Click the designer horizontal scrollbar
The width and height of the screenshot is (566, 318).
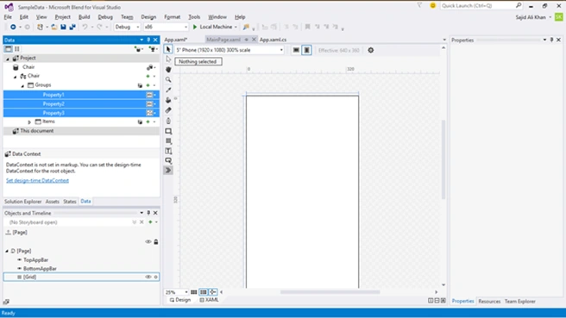coord(330,292)
